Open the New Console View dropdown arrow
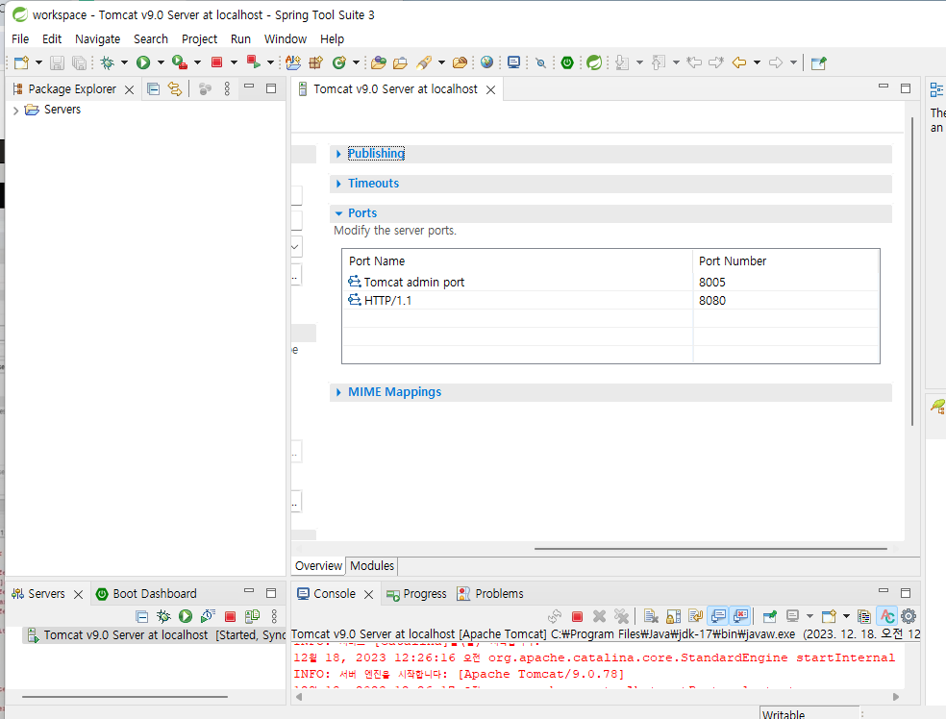The height and width of the screenshot is (719, 946). [846, 616]
